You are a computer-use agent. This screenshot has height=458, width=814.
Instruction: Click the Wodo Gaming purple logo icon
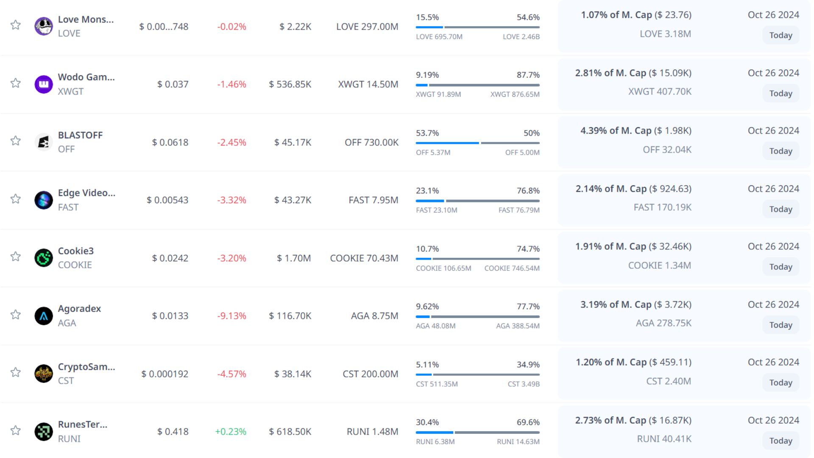pyautogui.click(x=43, y=84)
